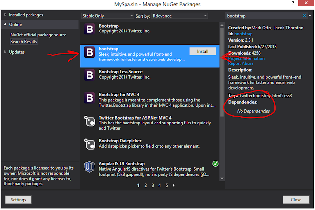Open the Stable Only dropdown
The width and height of the screenshot is (315, 210).
point(107,16)
